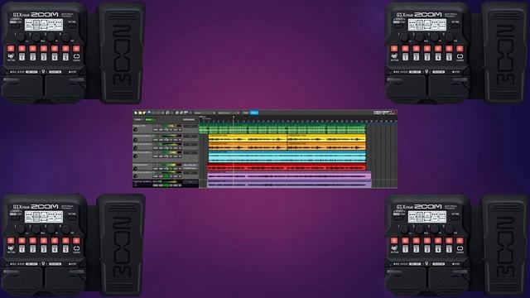Mute the green drum track

pos(156,130)
